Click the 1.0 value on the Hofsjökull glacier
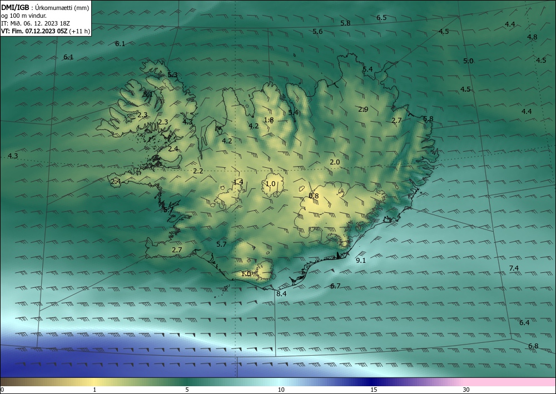This screenshot has width=556, height=394. 271,183
